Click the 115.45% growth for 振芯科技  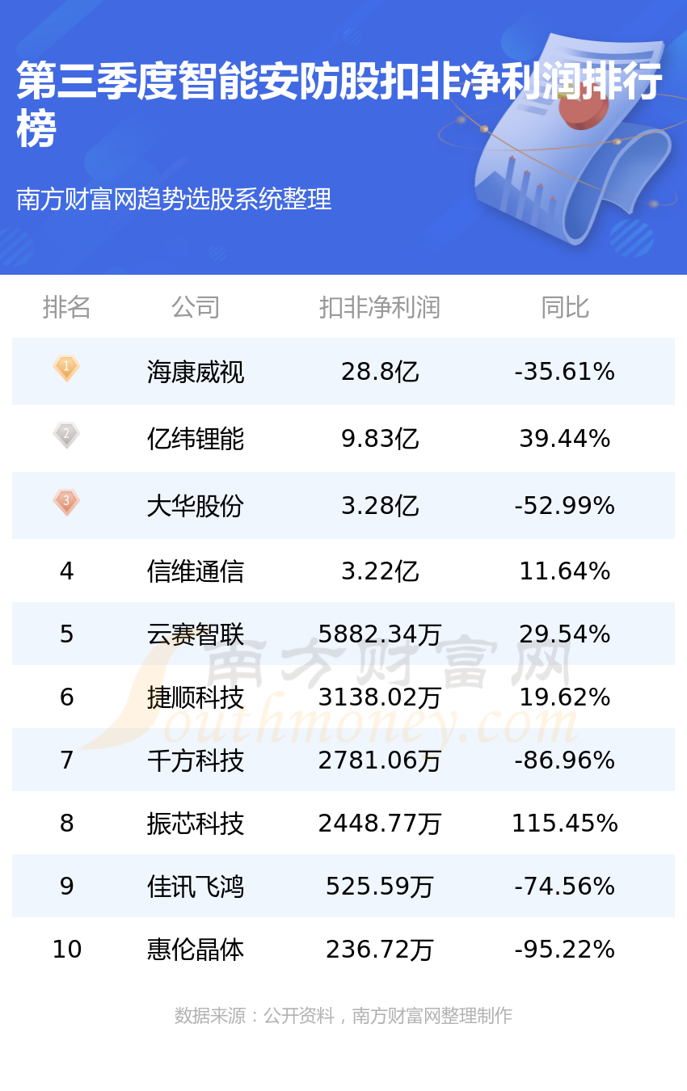tap(565, 824)
